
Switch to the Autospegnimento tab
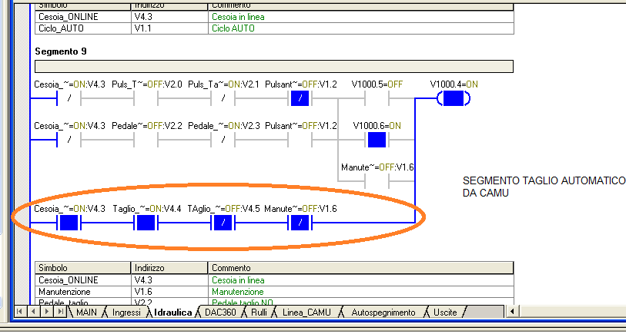click(383, 312)
